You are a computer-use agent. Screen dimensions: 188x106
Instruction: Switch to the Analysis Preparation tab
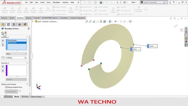[x=78, y=18]
